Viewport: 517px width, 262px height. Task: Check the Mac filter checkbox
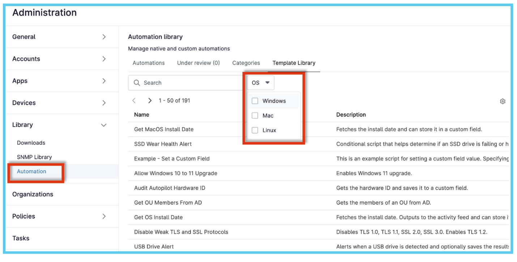255,115
